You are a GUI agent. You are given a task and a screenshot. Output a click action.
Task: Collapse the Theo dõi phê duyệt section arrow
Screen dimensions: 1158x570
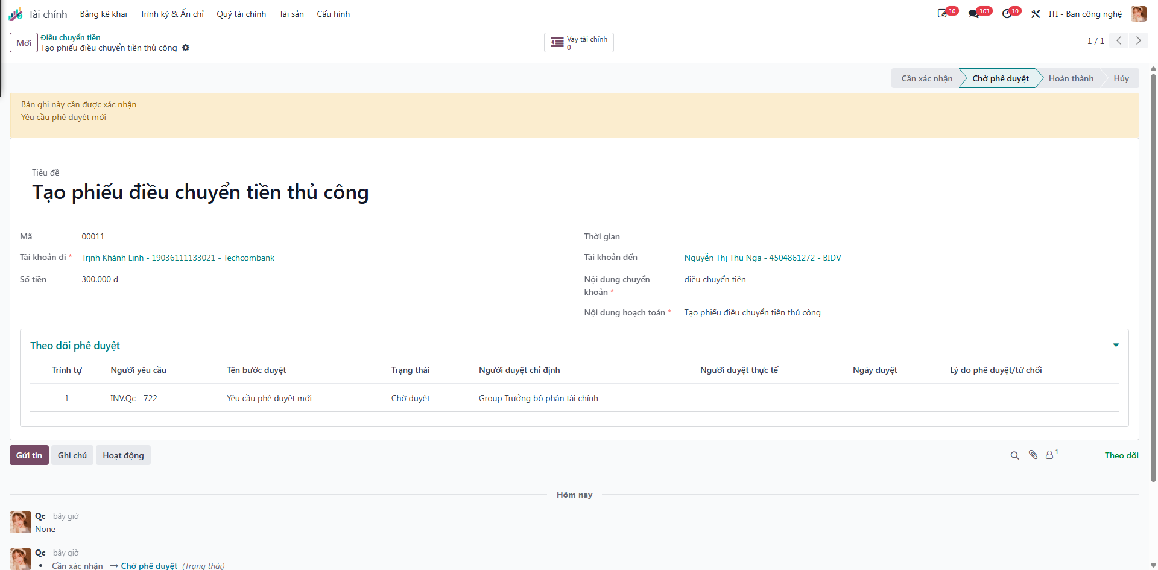click(1116, 345)
